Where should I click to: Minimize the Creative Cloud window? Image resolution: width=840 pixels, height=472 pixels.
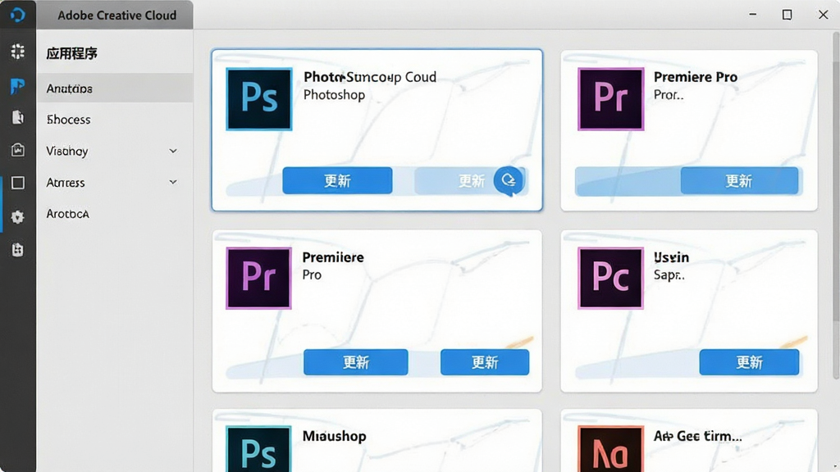click(x=753, y=15)
